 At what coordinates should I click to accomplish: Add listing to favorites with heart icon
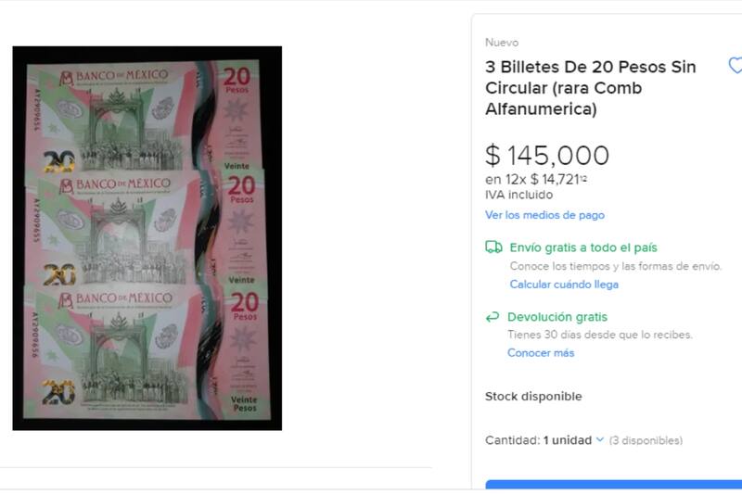[736, 65]
